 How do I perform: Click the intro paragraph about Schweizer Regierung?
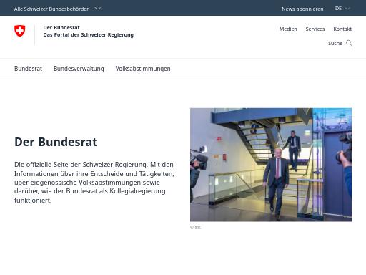click(x=94, y=183)
